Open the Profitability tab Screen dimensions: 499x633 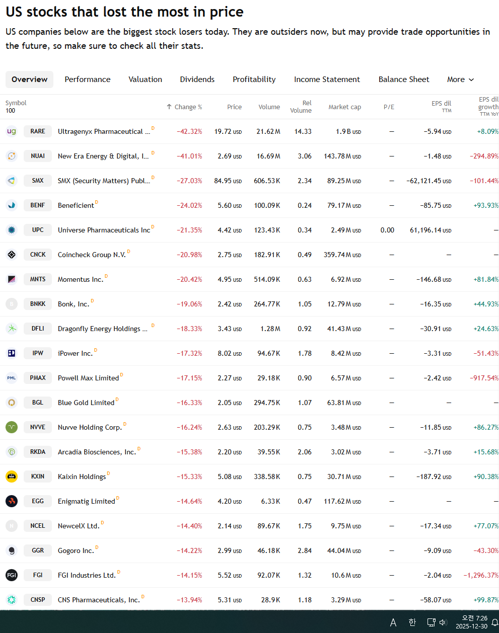pos(254,80)
